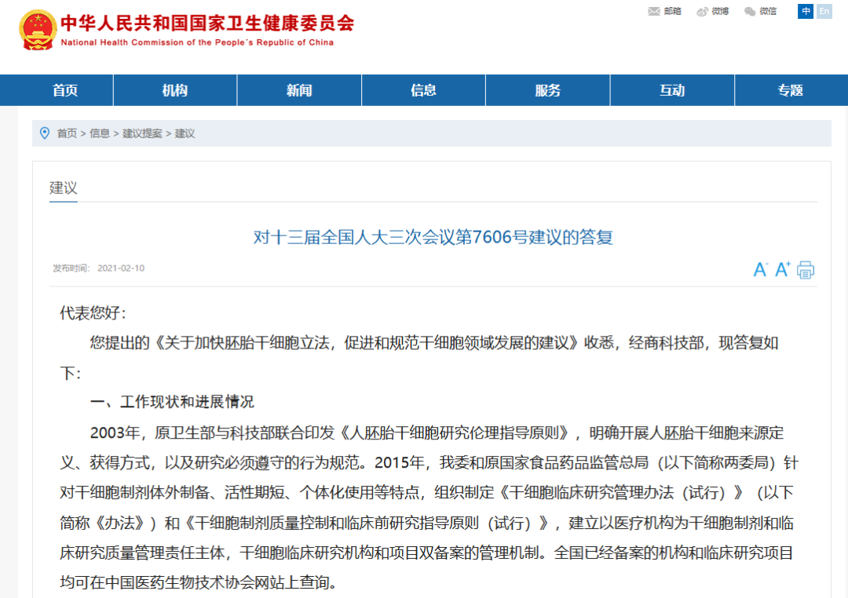
Task: Open the 信息 navigation tab
Action: 423,90
